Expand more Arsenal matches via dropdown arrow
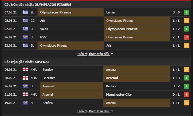The width and height of the screenshot is (193, 116). [x=112, y=111]
